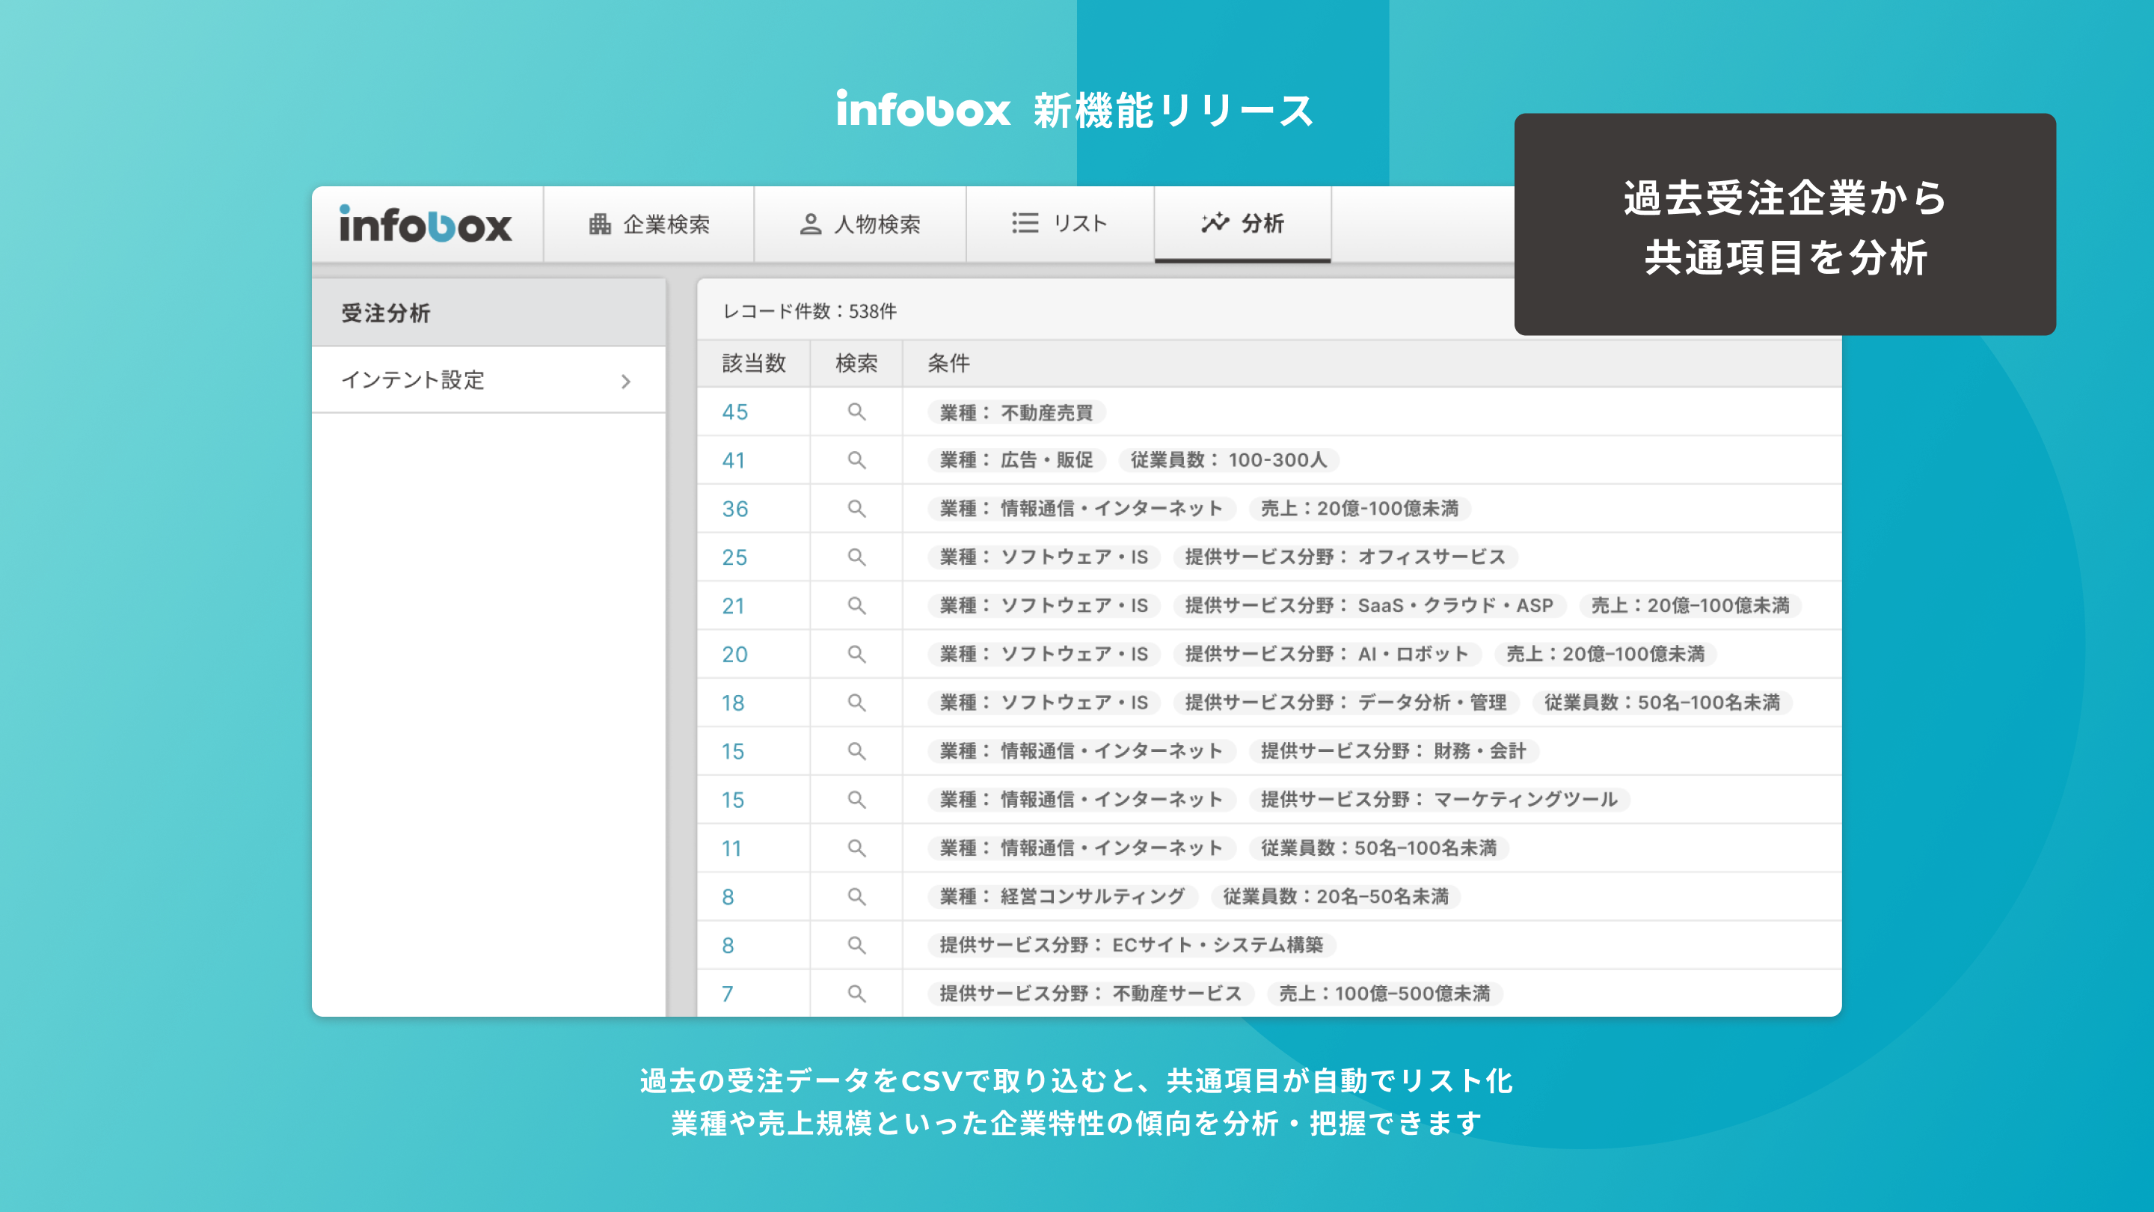Viewport: 2154px width, 1212px height.
Task: Open the 人物検索 tab
Action: click(x=859, y=224)
